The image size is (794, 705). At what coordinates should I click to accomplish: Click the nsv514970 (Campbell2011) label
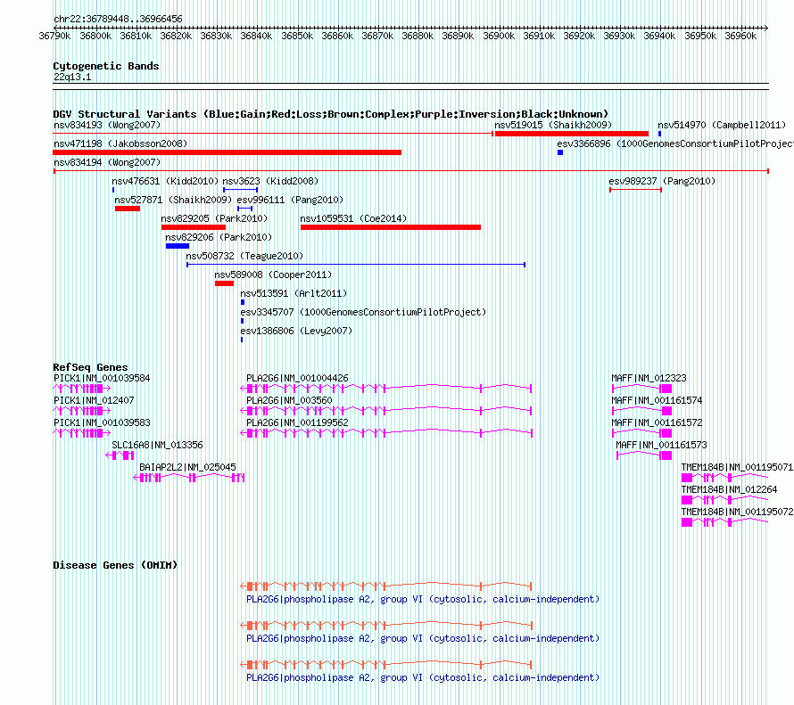(722, 125)
